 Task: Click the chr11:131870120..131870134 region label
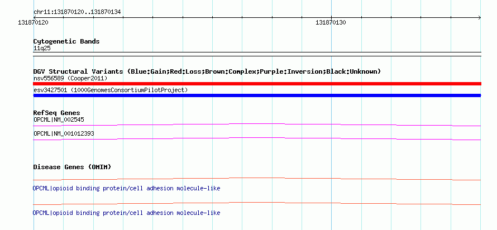[x=77, y=12]
